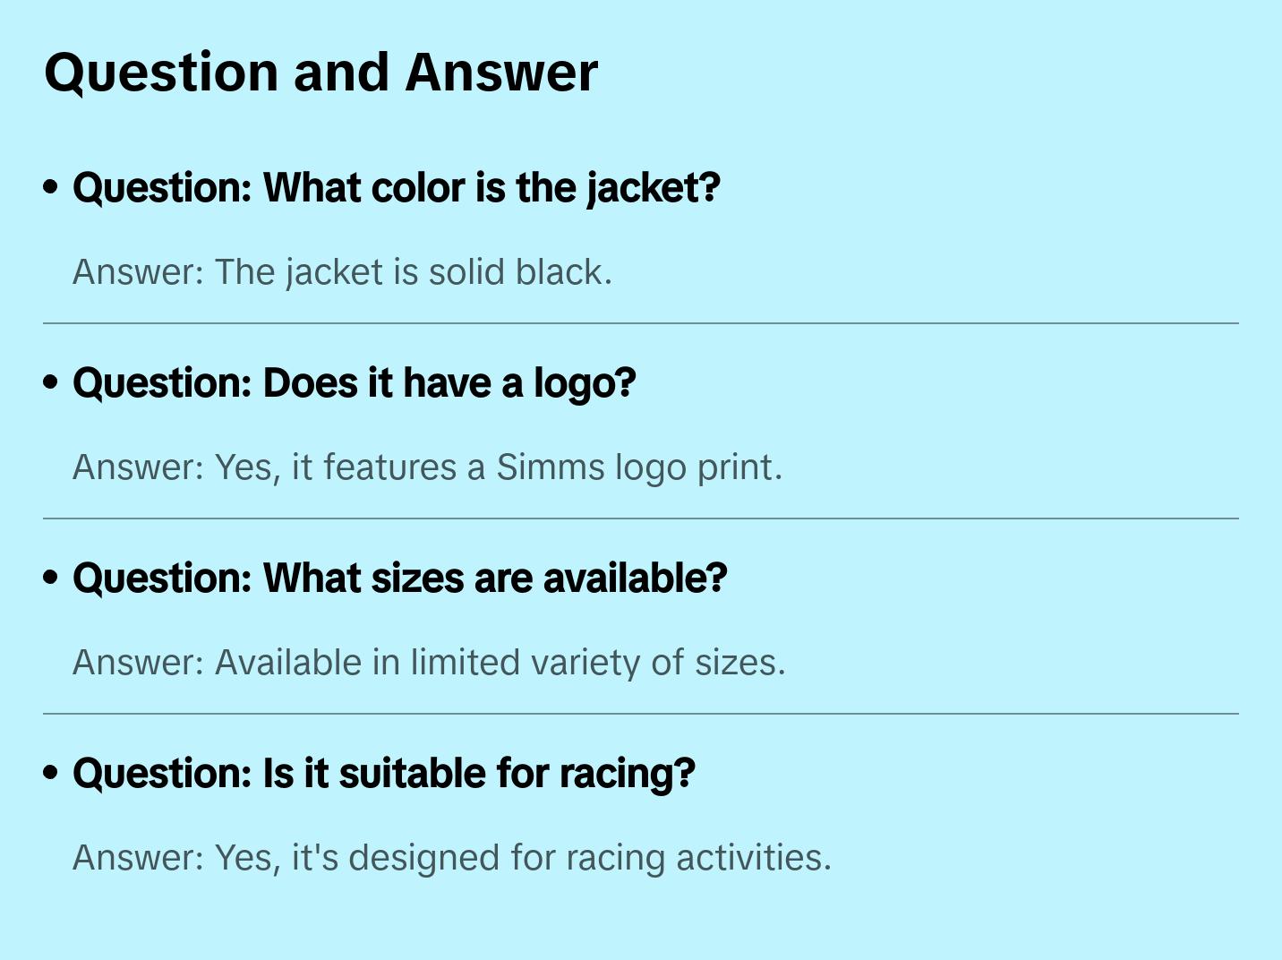Select the answer about the Simms logo print
The width and height of the screenshot is (1282, 960).
[x=427, y=467]
